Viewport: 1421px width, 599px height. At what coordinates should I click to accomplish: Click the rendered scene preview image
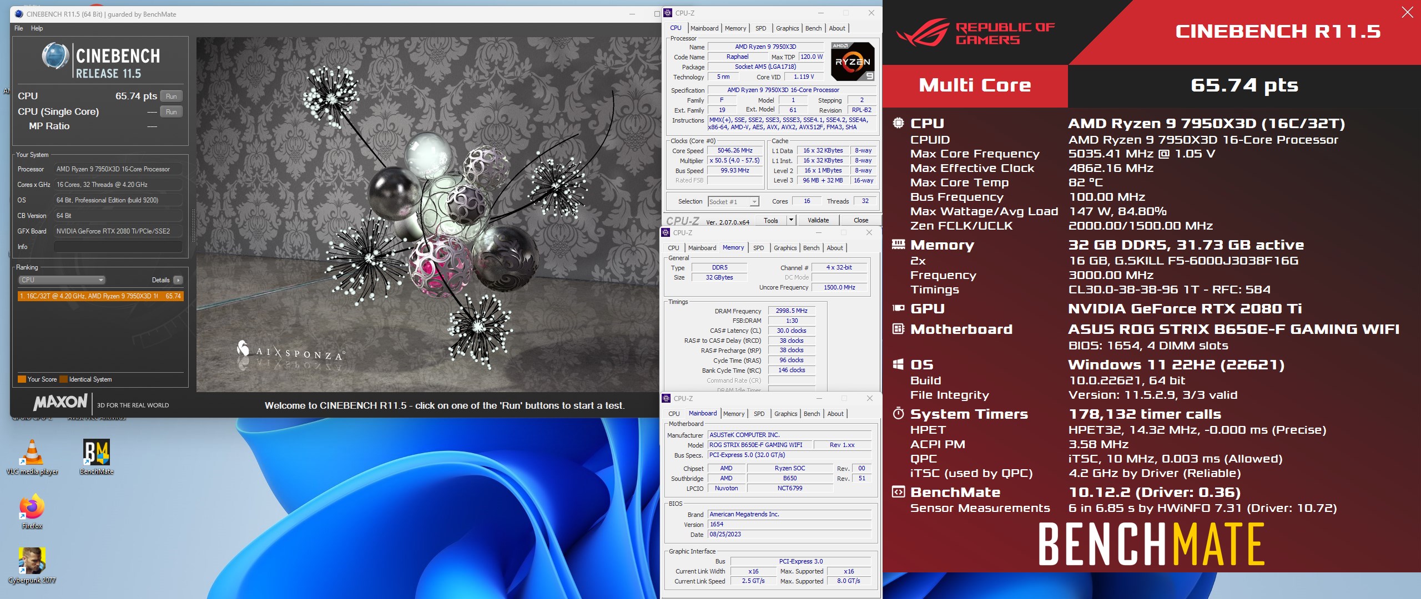click(x=428, y=214)
